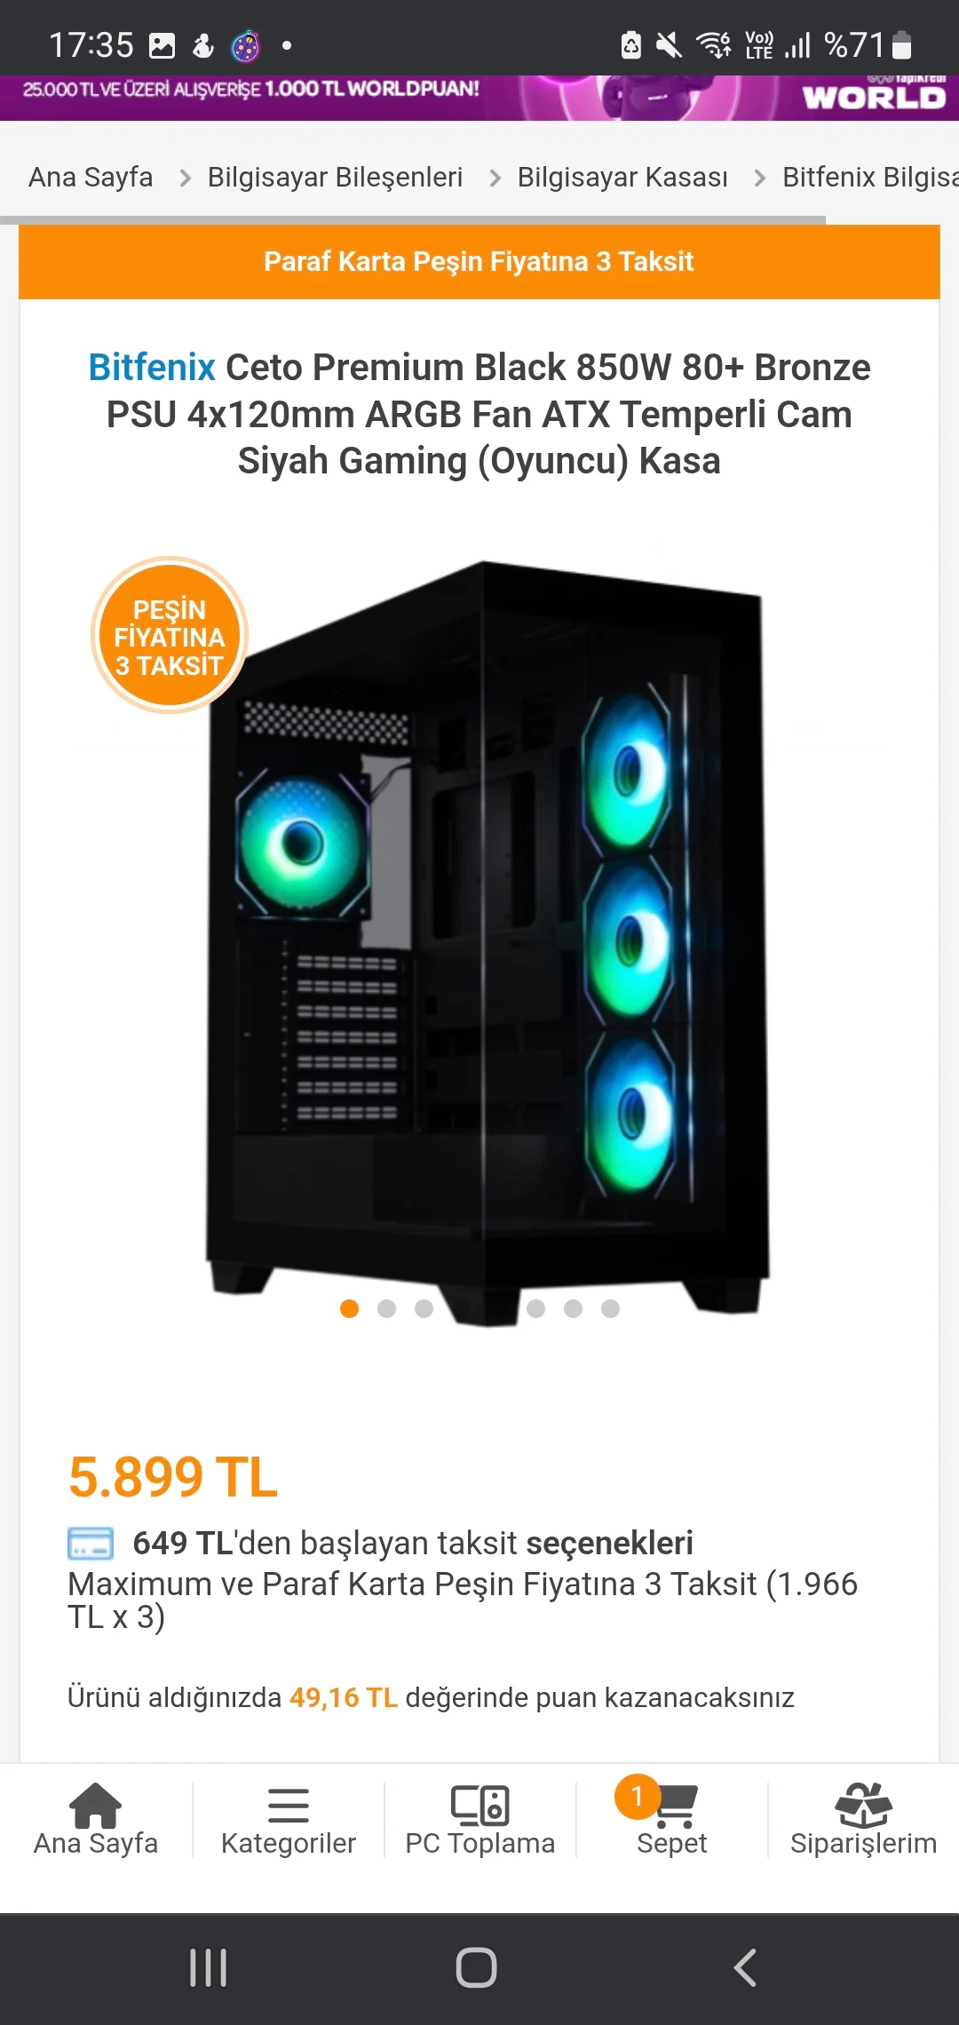The height and width of the screenshot is (2025, 959).
Task: Open Bitfenix brand link in title
Action: pyautogui.click(x=152, y=367)
